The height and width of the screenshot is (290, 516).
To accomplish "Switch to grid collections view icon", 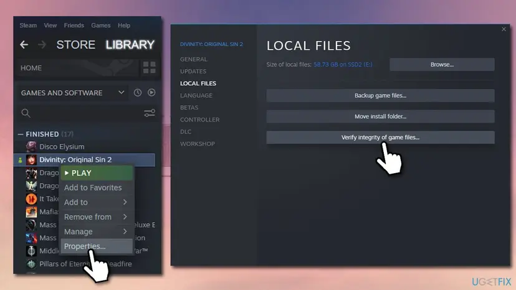I will pyautogui.click(x=150, y=67).
